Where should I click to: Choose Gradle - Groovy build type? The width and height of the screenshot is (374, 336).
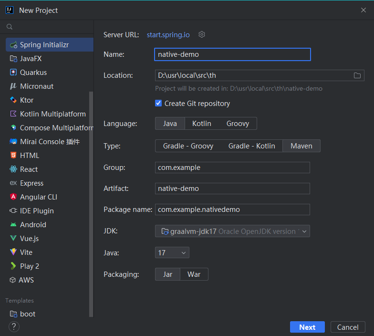(188, 146)
